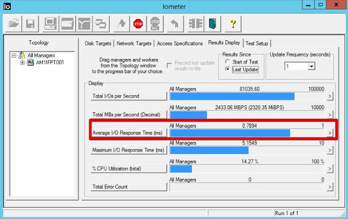Click the CPU Utilization progress bar

pyautogui.click(x=247, y=169)
